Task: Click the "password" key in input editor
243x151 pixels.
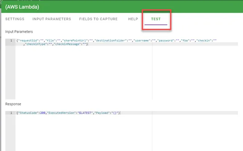Action: 166,40
